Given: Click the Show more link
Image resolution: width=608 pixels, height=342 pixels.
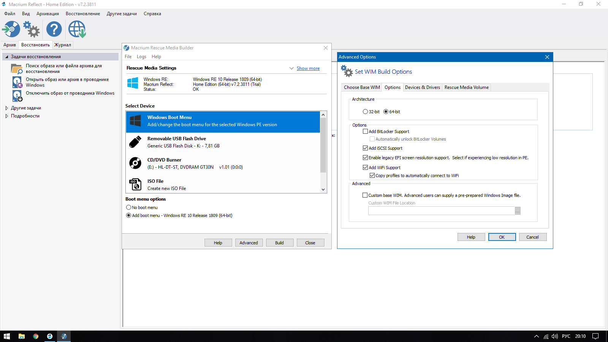Looking at the screenshot, I should coord(308,68).
